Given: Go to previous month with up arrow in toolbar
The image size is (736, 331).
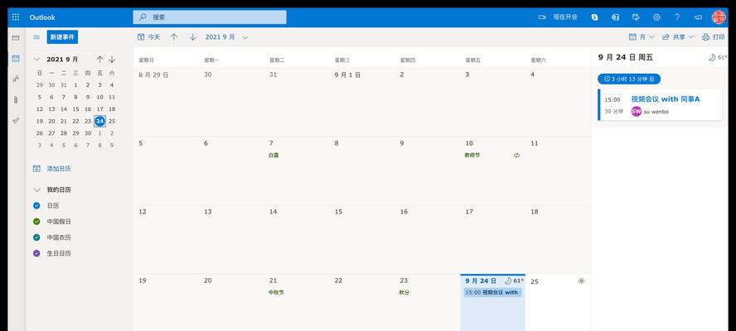Looking at the screenshot, I should 174,37.
